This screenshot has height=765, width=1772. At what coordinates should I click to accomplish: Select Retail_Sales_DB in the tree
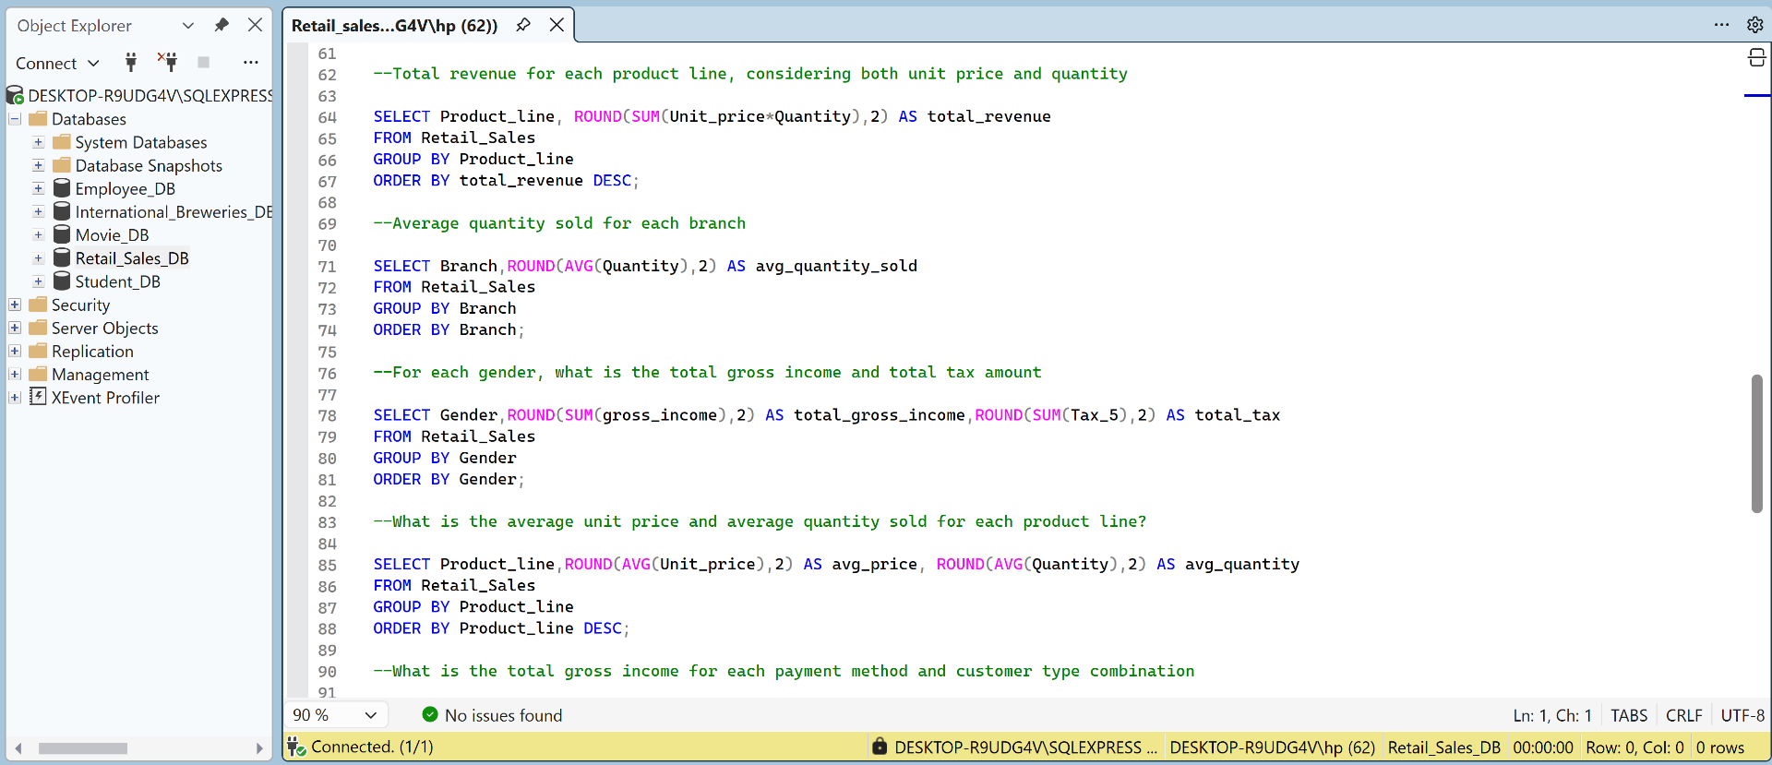coord(132,258)
